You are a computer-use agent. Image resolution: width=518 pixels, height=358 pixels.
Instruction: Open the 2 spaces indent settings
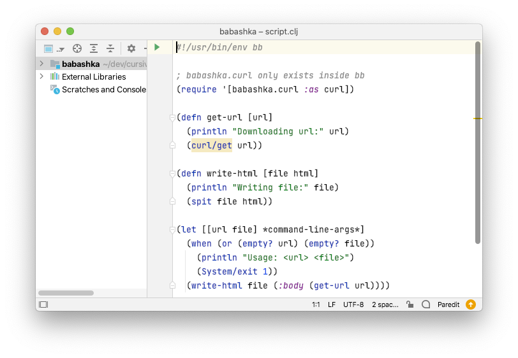[x=385, y=304]
